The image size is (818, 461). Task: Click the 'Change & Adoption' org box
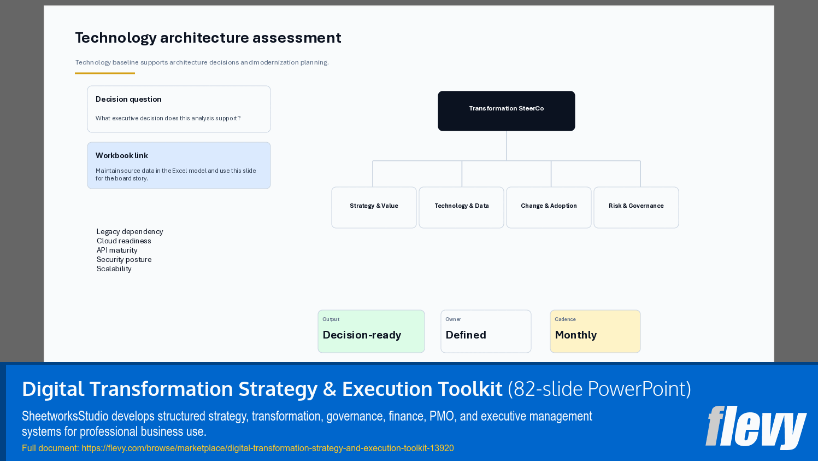pos(549,207)
